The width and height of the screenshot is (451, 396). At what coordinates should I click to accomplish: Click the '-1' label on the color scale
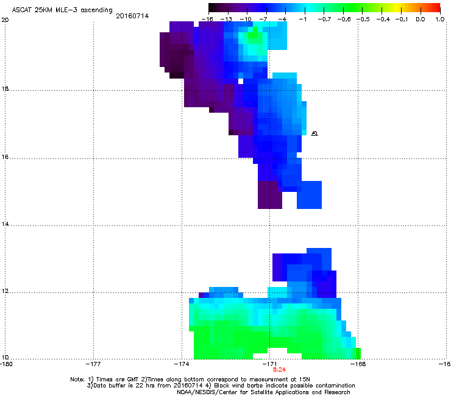tap(302, 19)
